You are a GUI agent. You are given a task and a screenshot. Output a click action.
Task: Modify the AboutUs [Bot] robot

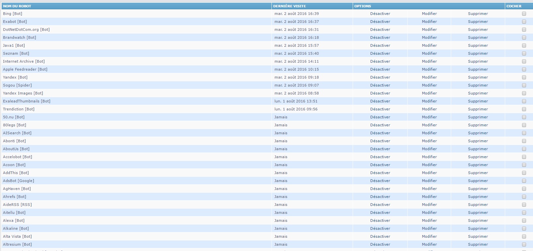pyautogui.click(x=429, y=149)
